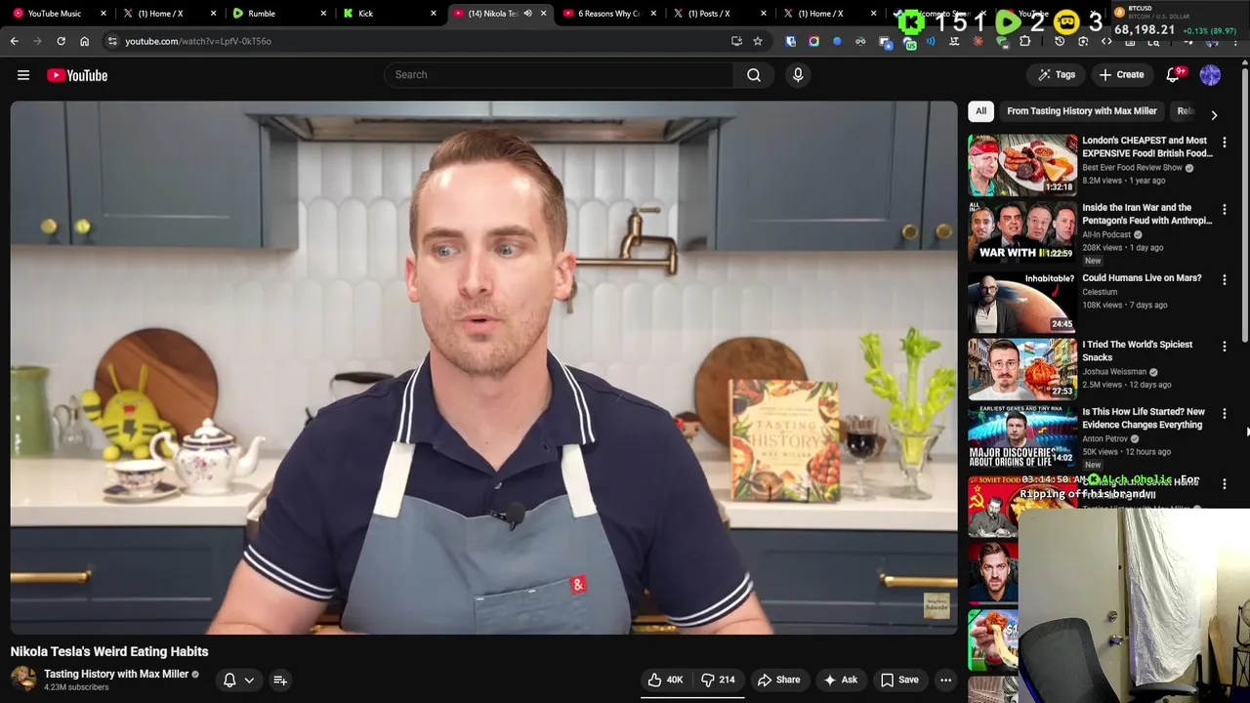This screenshot has height=703, width=1250.
Task: Open options menu for Life Started video
Action: 1225,414
